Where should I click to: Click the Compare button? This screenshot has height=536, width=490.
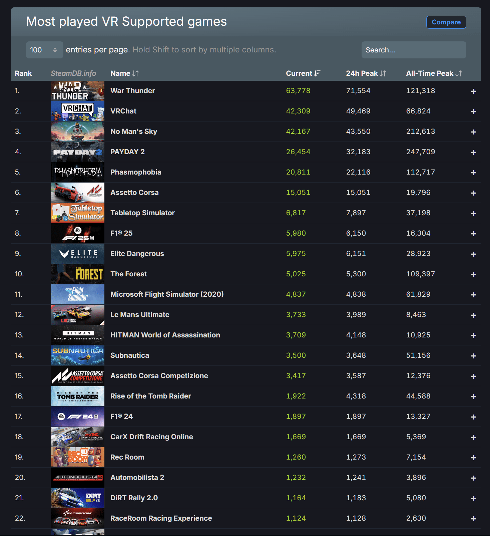pyautogui.click(x=446, y=22)
